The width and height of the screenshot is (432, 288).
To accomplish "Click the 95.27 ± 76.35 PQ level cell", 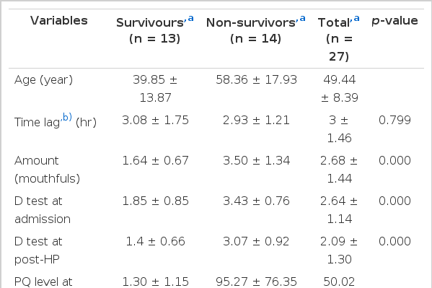I will point(256,282).
